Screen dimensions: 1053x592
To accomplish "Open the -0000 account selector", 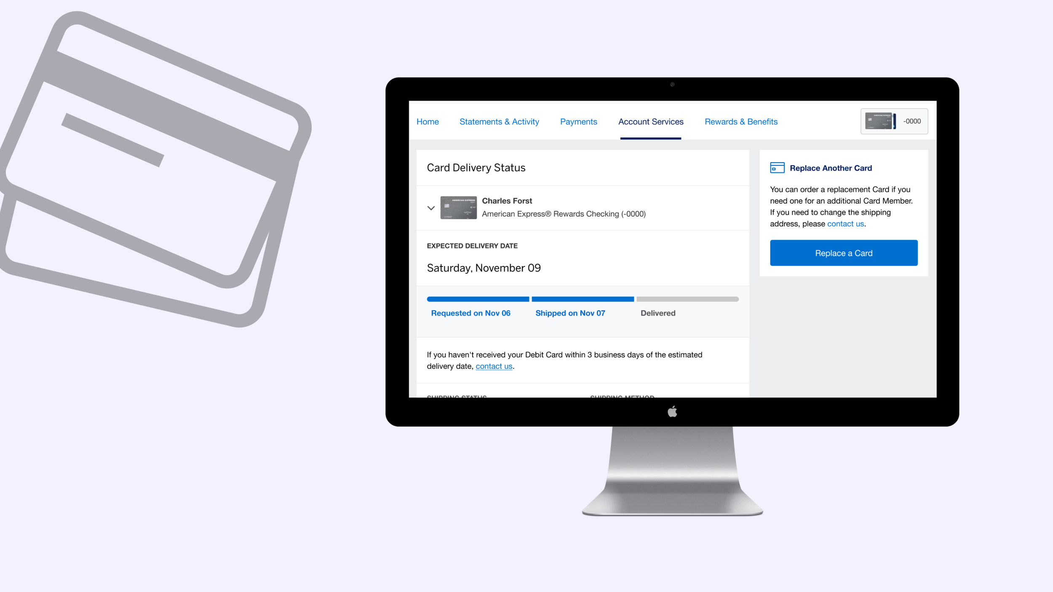I will [911, 121].
